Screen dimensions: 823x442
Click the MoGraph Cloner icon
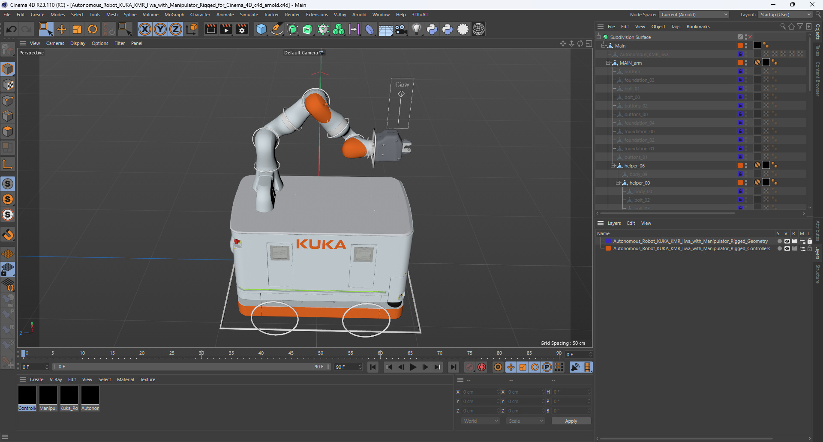339,29
